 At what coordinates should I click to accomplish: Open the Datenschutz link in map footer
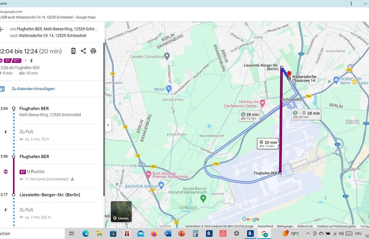click(305, 226)
